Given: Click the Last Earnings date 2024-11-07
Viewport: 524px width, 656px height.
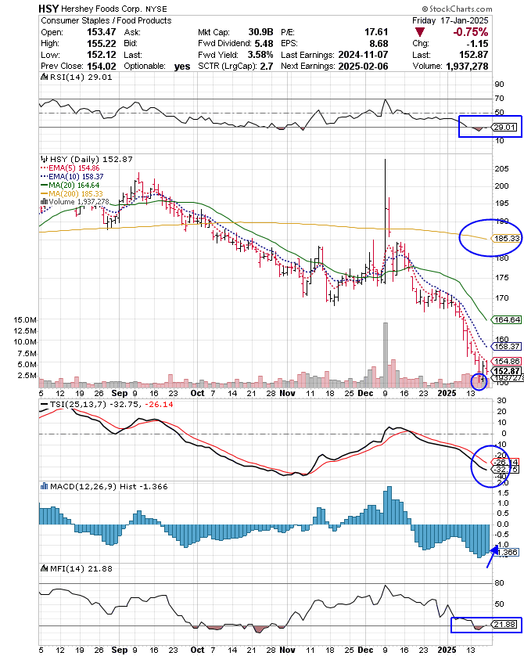Looking at the screenshot, I should 363,55.
